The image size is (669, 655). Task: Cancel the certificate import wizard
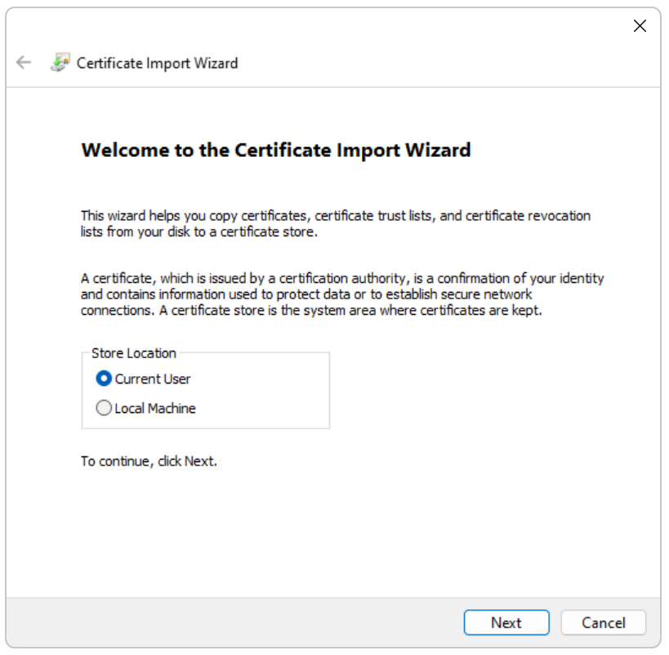coord(603,622)
